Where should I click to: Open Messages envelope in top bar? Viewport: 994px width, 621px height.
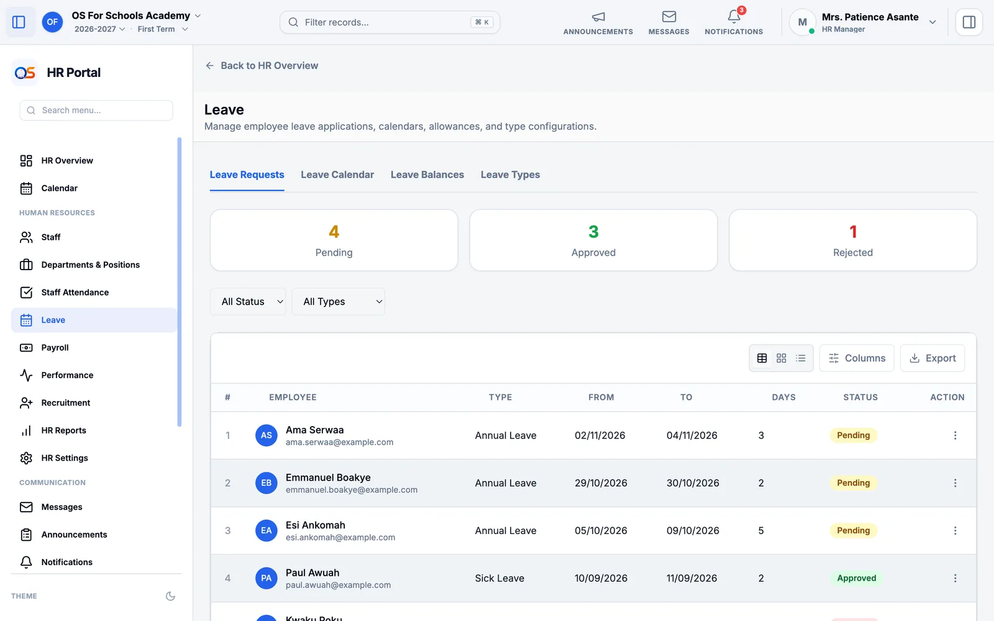coord(668,23)
